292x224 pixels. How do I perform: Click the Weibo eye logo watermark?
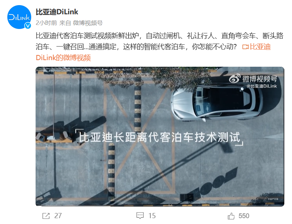click(x=235, y=78)
